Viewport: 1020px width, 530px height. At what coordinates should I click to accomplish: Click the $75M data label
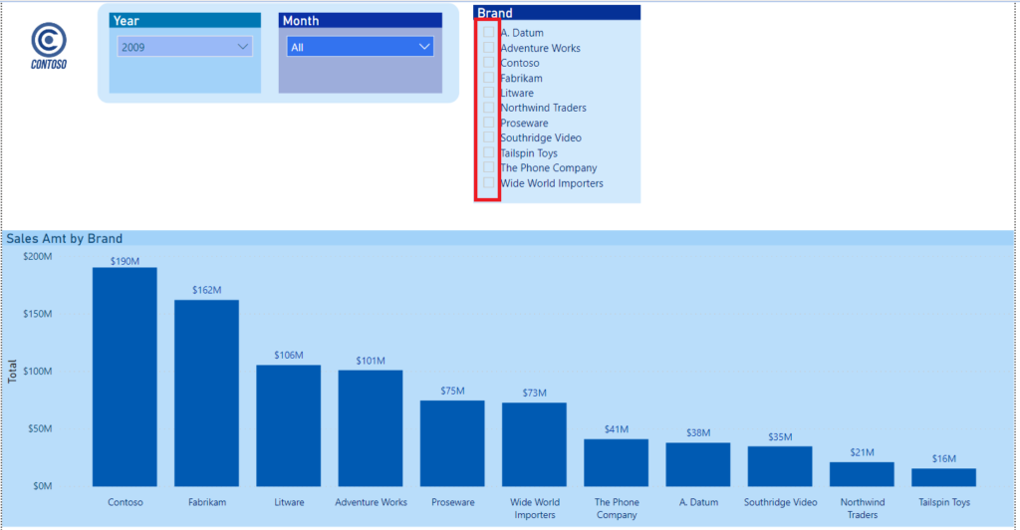[x=453, y=391]
